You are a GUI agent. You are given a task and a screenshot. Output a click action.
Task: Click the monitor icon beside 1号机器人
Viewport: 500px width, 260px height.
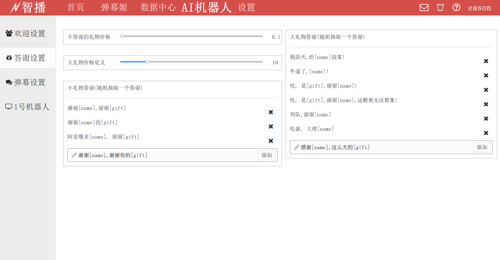point(9,107)
